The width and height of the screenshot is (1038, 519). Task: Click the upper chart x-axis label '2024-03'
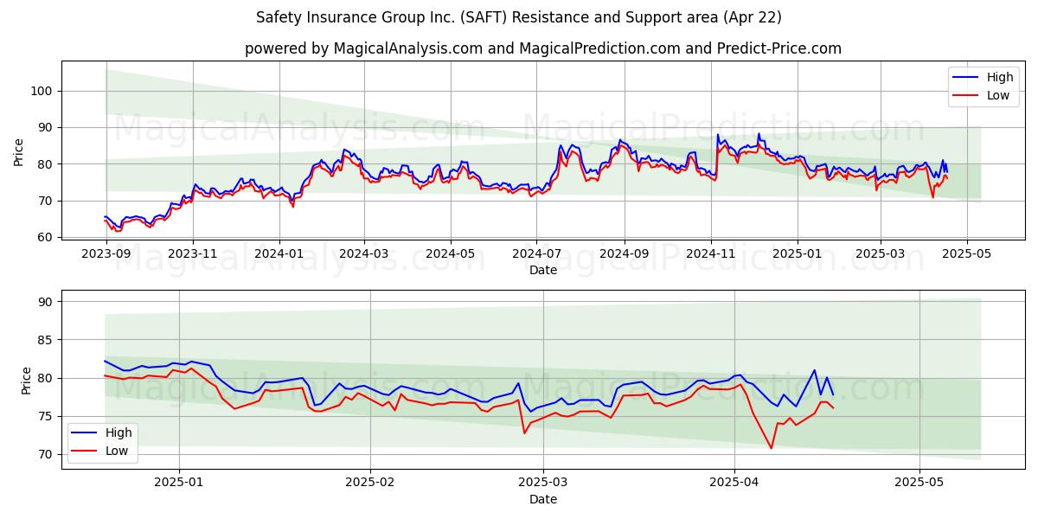coord(364,255)
